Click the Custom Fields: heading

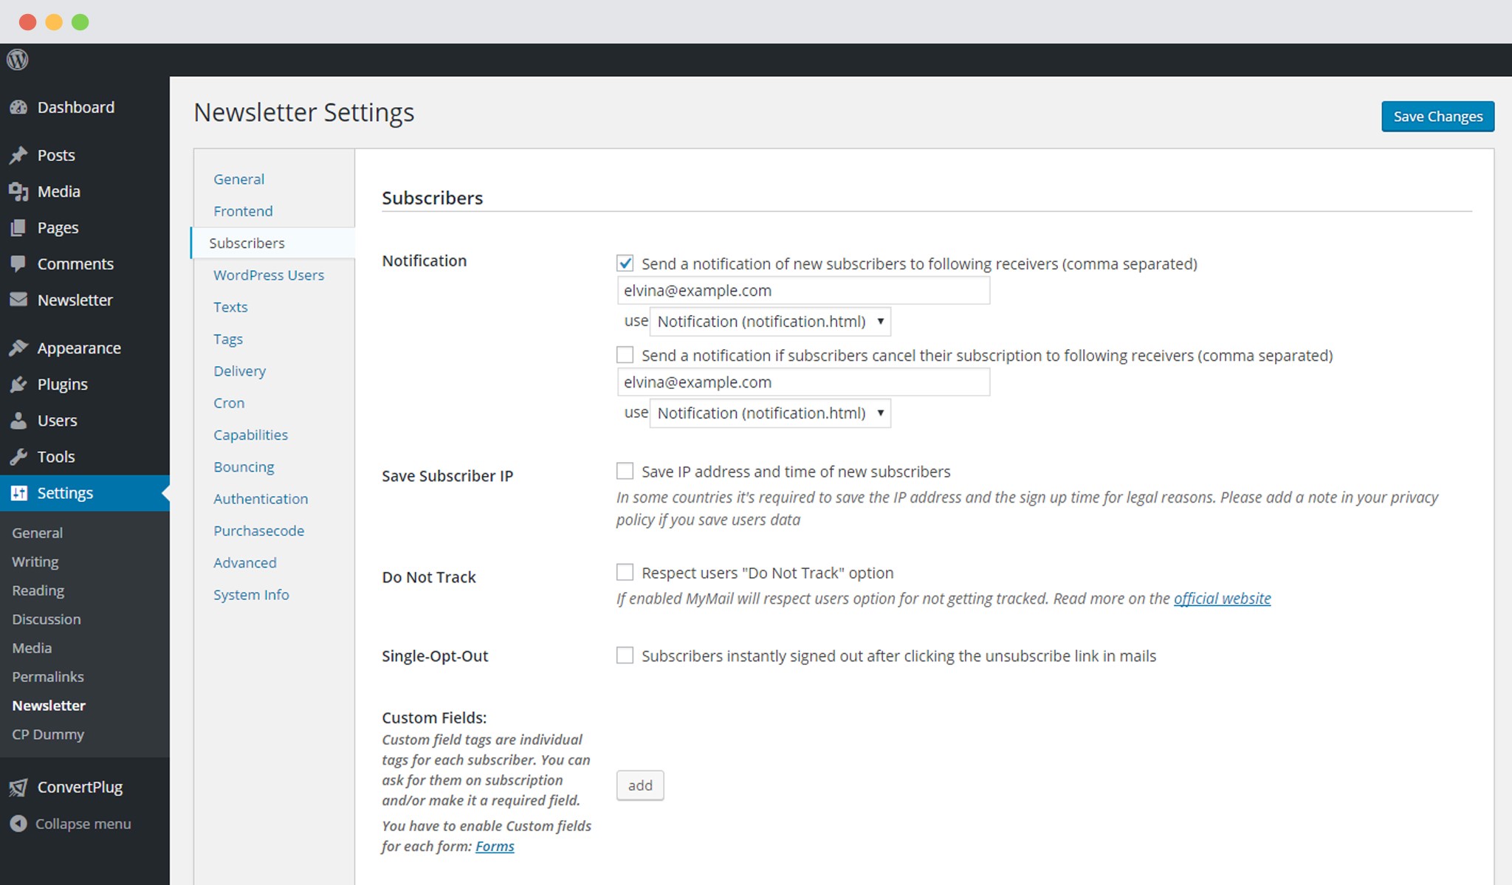tap(434, 718)
